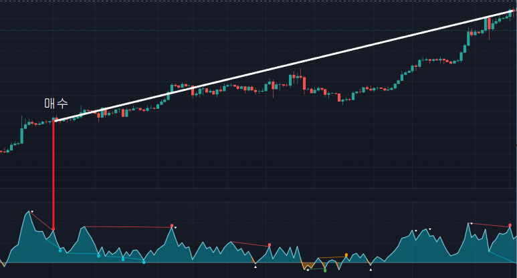Click white down-triangle above the highest oscillator peak
This screenshot has height=278, width=517.
pyautogui.click(x=32, y=211)
